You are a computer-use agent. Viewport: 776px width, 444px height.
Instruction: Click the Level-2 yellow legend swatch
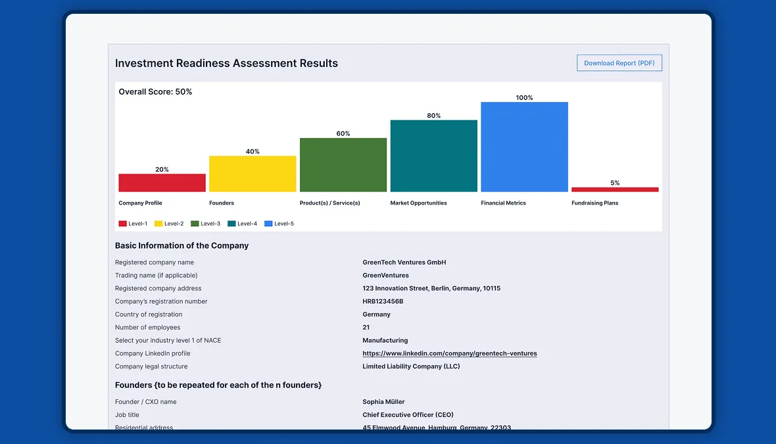point(158,224)
